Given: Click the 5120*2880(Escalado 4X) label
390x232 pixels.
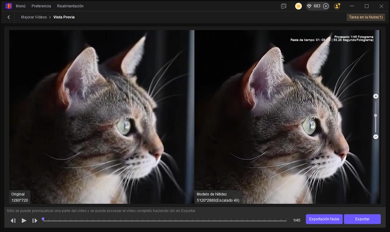Looking at the screenshot, I should point(218,200).
